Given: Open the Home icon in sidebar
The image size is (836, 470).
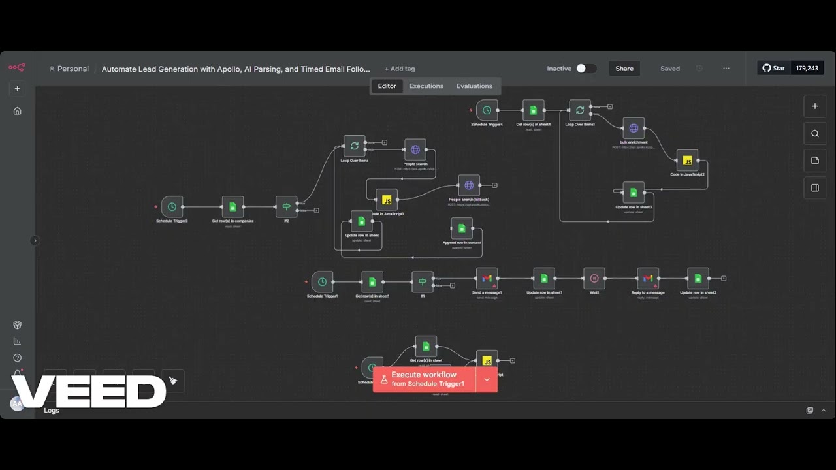Looking at the screenshot, I should [x=17, y=111].
